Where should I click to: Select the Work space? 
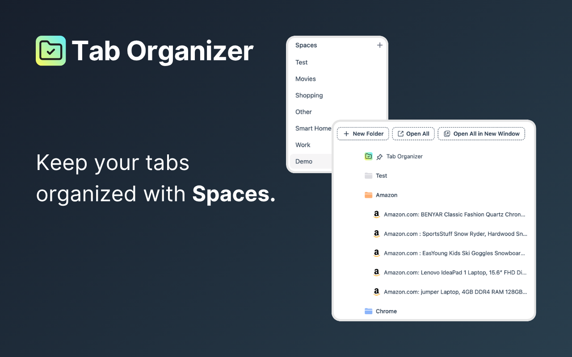click(x=303, y=145)
